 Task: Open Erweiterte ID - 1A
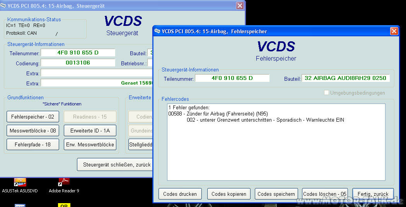point(90,131)
